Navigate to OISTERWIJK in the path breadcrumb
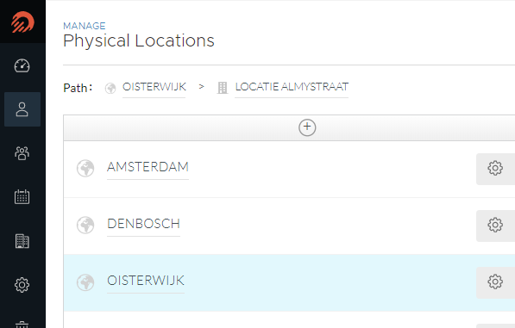 (x=154, y=87)
